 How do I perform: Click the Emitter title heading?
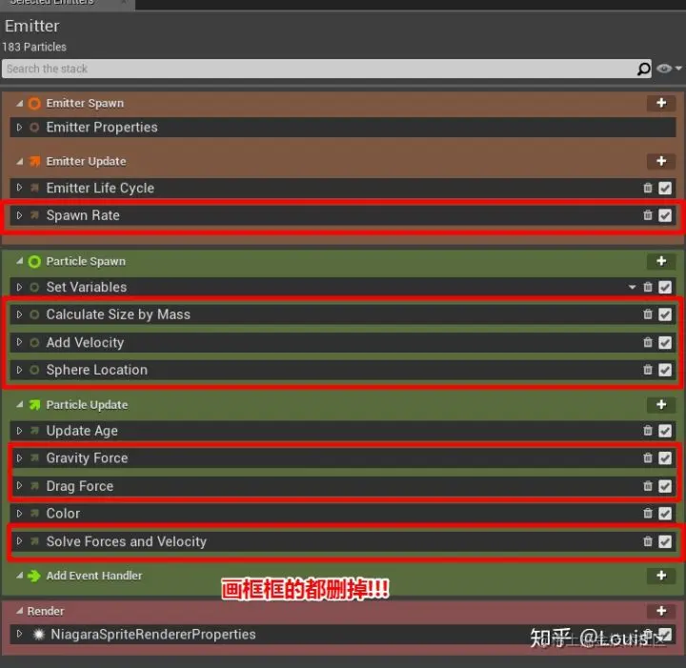pyautogui.click(x=32, y=26)
